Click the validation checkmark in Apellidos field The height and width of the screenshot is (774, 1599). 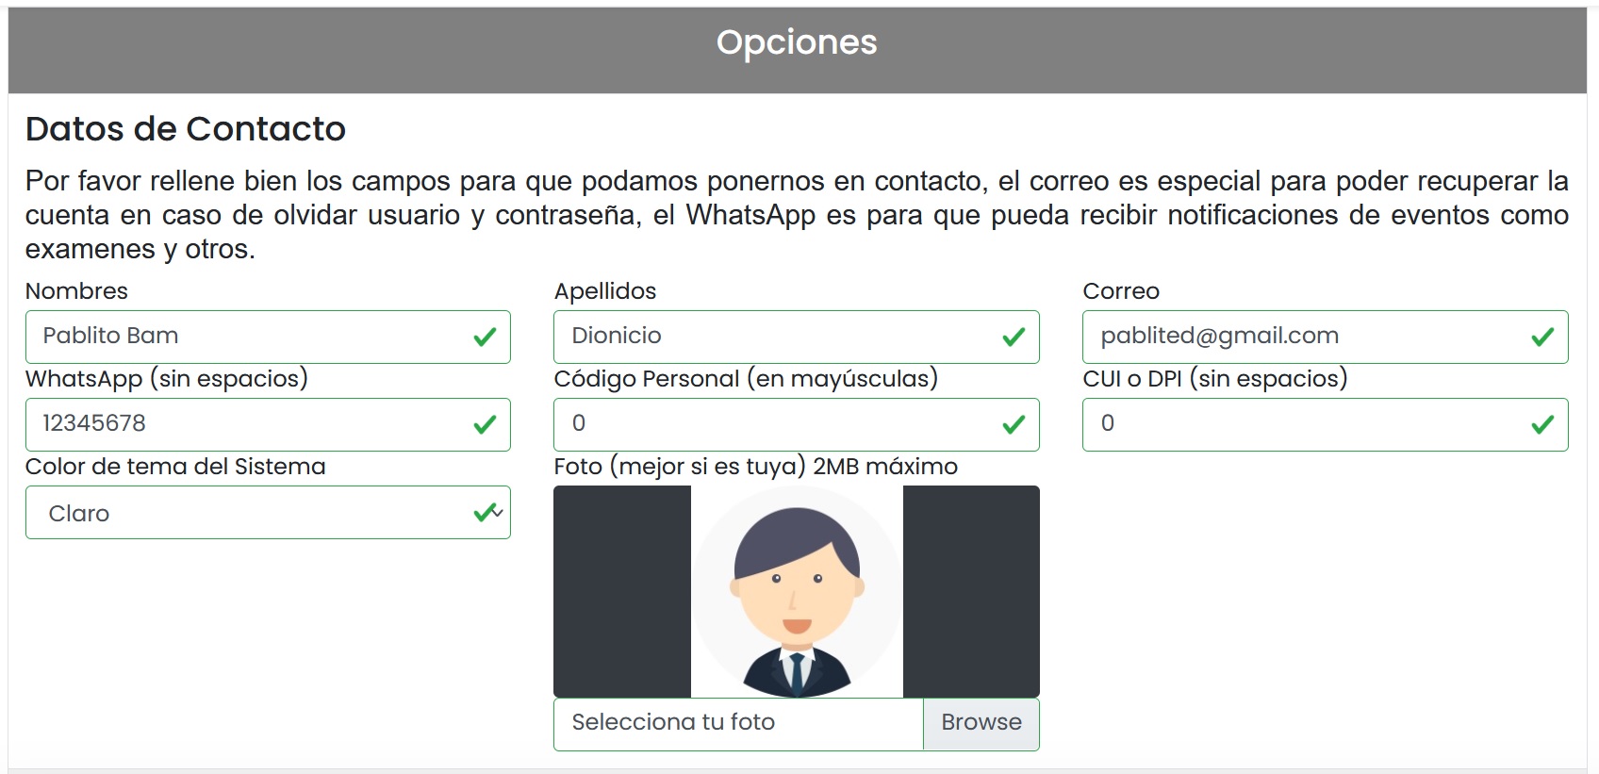pos(1014,337)
